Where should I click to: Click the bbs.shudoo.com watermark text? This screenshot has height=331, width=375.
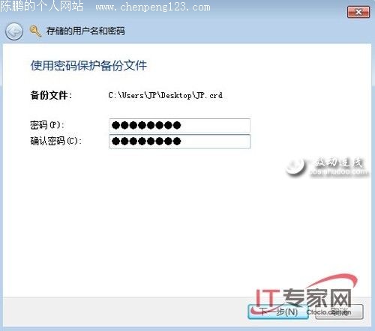coord(339,171)
